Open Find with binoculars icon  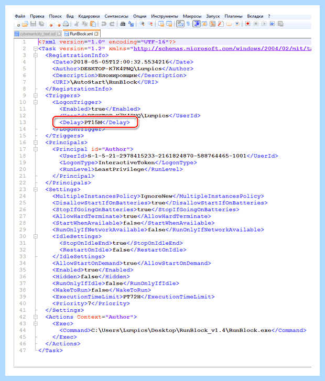tap(123, 24)
